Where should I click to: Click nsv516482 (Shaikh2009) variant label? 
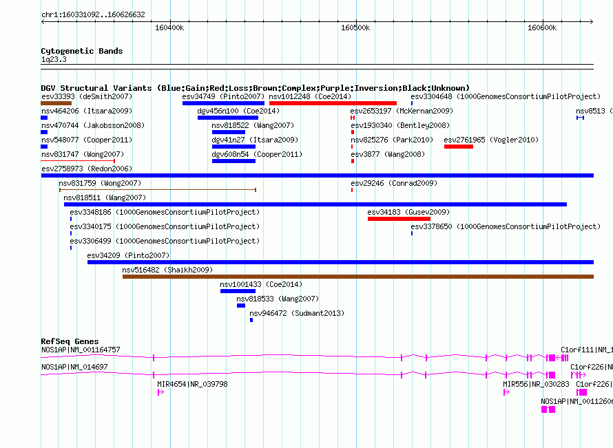pos(167,270)
